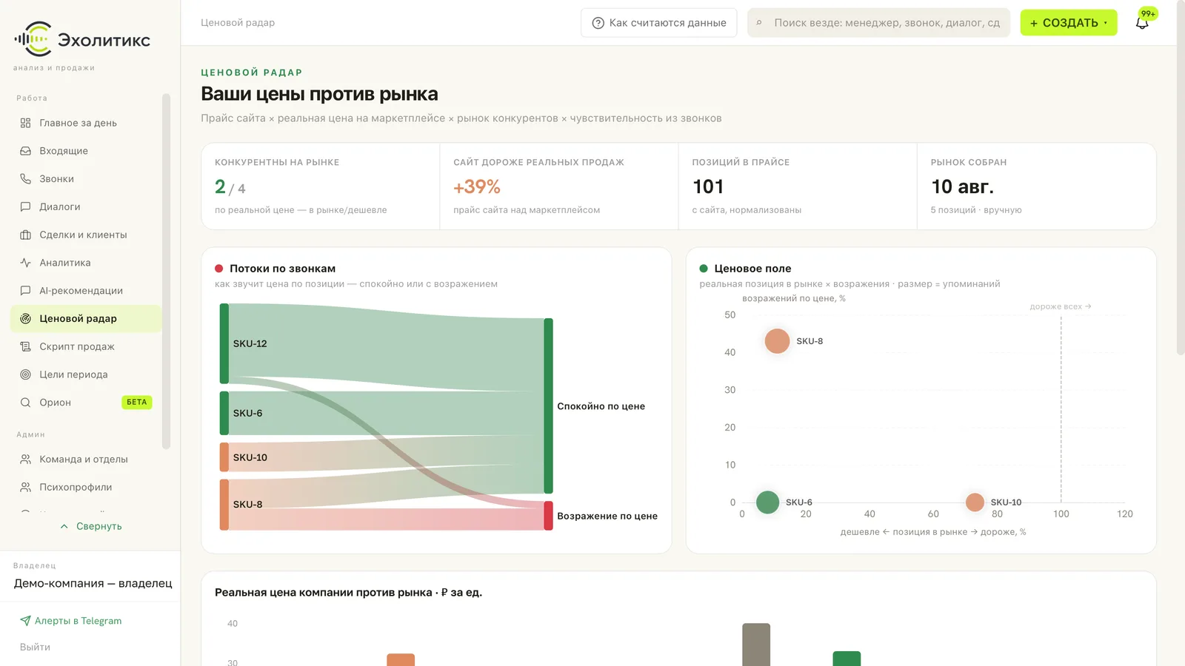Click the Орион search icon
The width and height of the screenshot is (1185, 666).
pos(25,403)
